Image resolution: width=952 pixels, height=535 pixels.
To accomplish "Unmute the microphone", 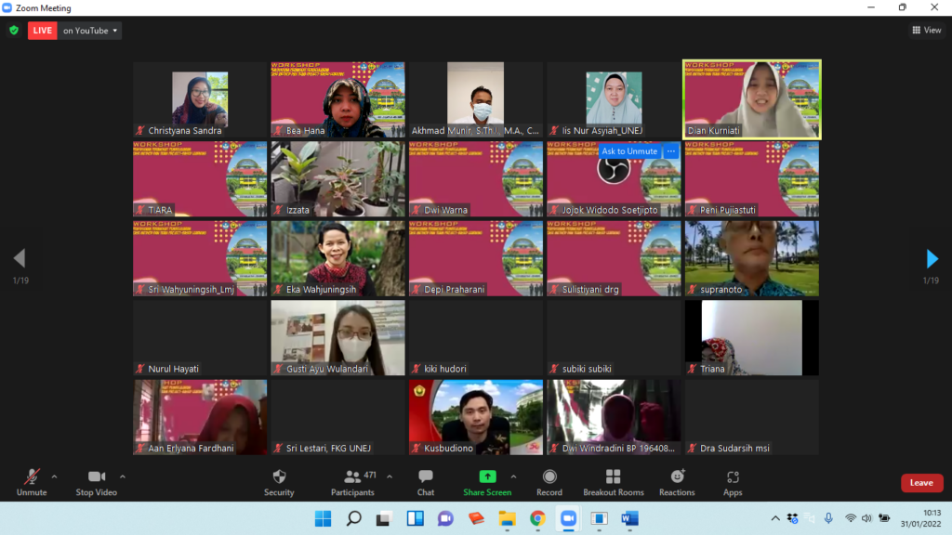I will [32, 481].
